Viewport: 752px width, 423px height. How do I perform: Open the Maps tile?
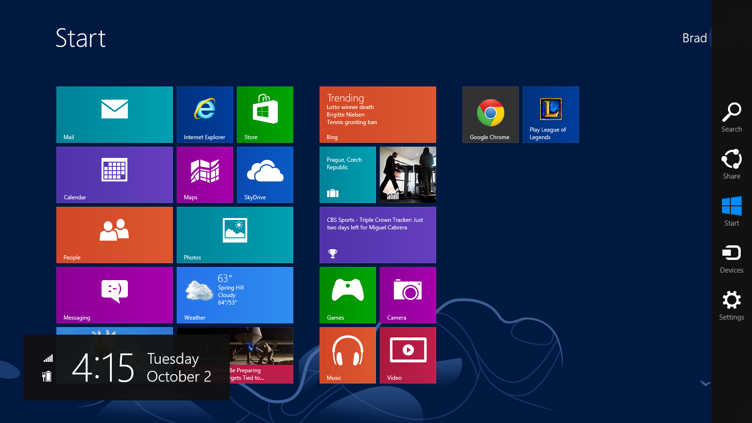pyautogui.click(x=205, y=175)
